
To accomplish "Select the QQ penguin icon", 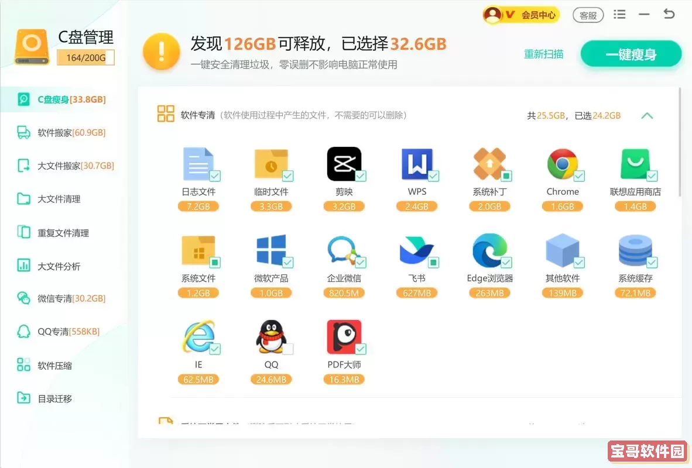I will tap(271, 336).
